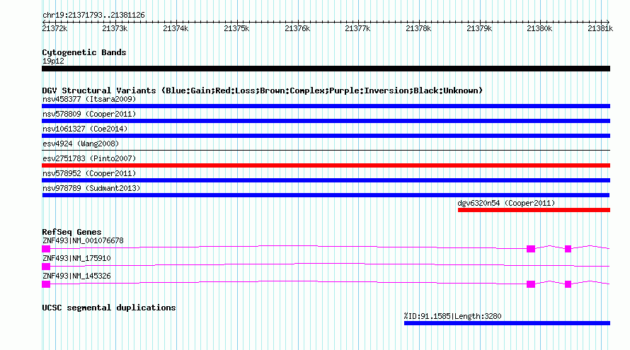Select the blue nsv978789 variant bar
The height and width of the screenshot is (350, 630).
[x=326, y=195]
